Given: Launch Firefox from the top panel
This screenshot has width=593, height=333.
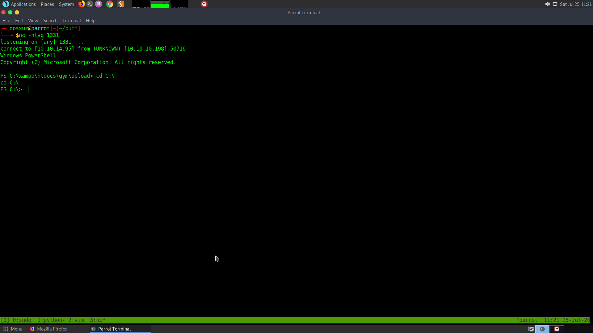Looking at the screenshot, I should click(x=82, y=4).
